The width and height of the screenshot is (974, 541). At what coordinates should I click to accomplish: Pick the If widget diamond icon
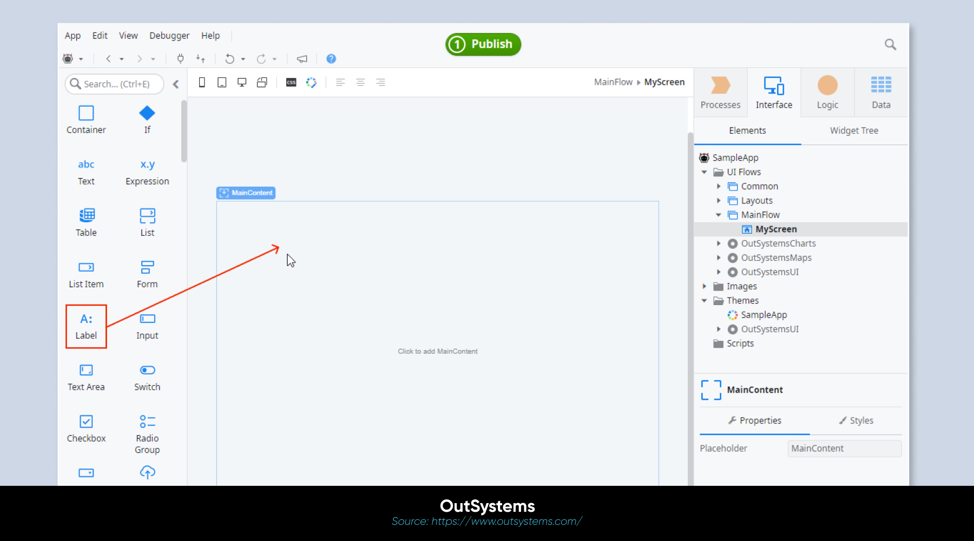(x=147, y=113)
